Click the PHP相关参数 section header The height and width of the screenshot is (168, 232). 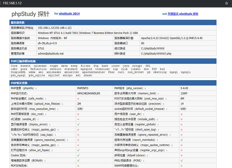(113, 83)
